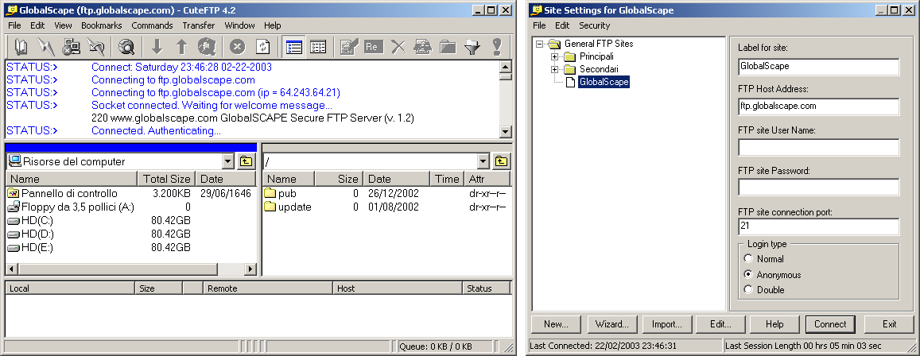
Task: Expand the Secondari folder node
Action: click(x=554, y=70)
